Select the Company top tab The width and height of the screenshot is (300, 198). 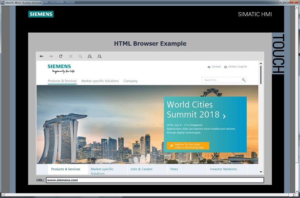(x=130, y=81)
